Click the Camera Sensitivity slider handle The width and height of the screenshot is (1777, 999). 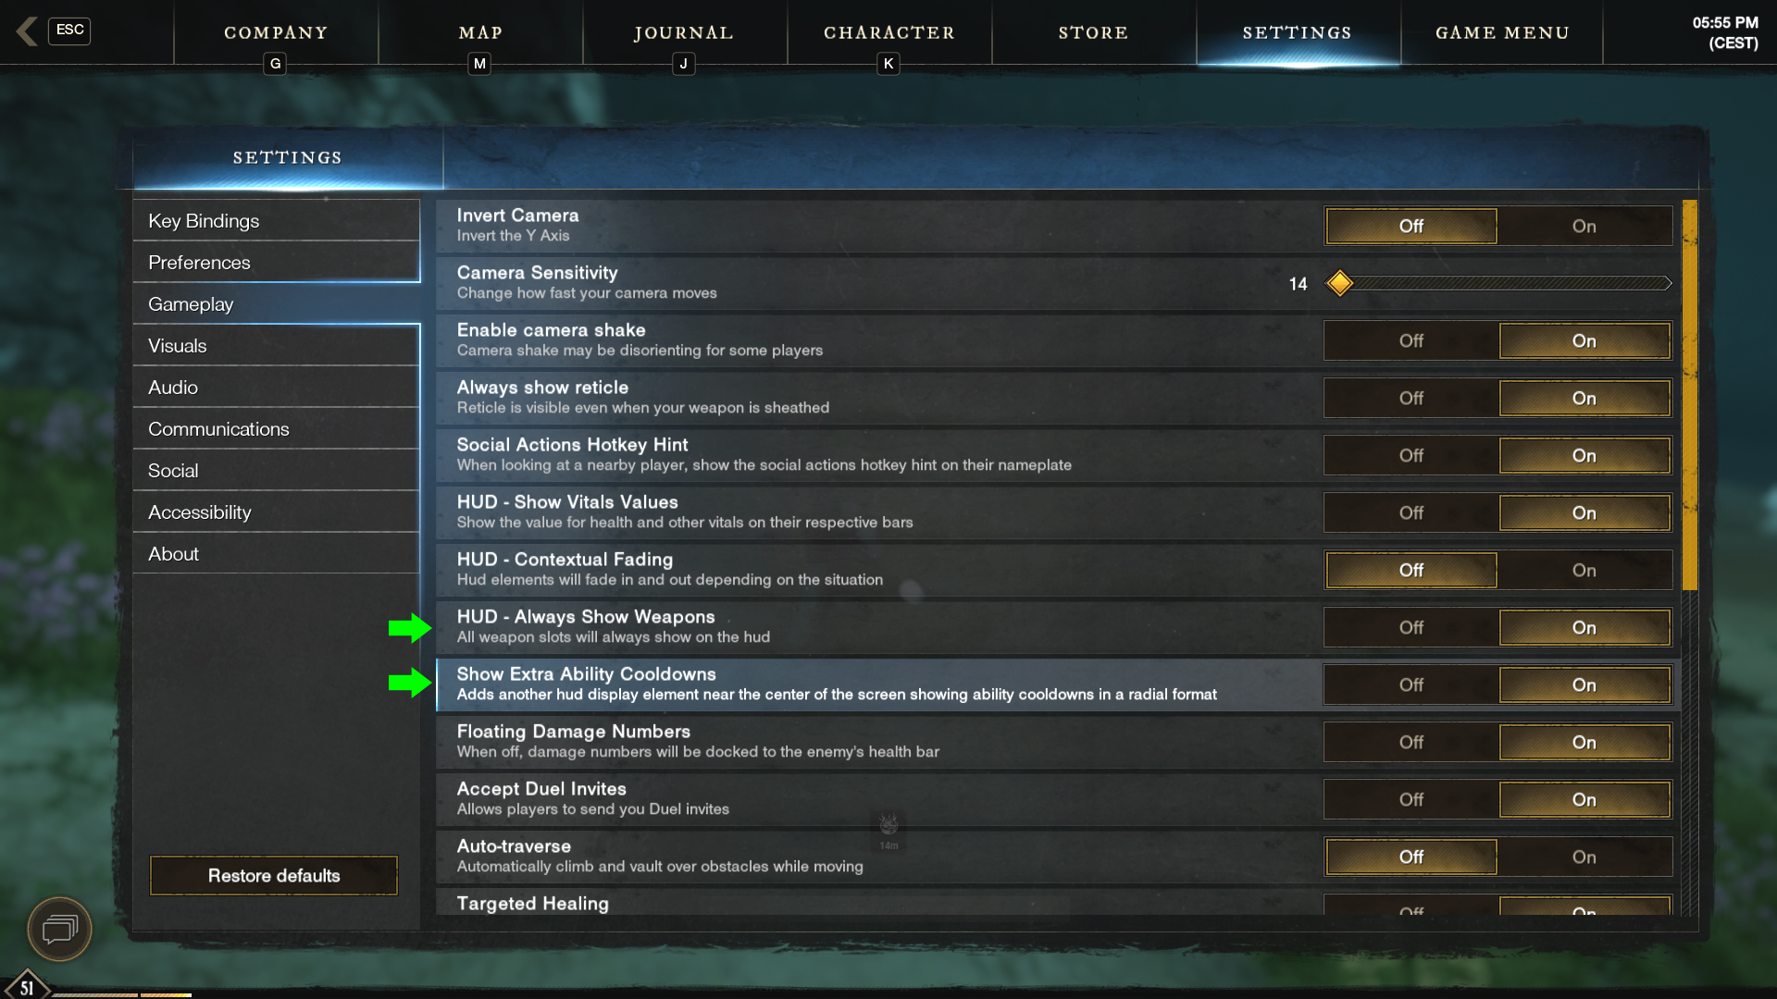point(1339,283)
